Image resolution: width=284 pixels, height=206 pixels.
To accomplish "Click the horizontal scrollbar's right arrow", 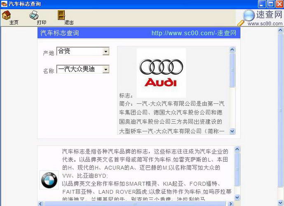I will coord(230,204).
